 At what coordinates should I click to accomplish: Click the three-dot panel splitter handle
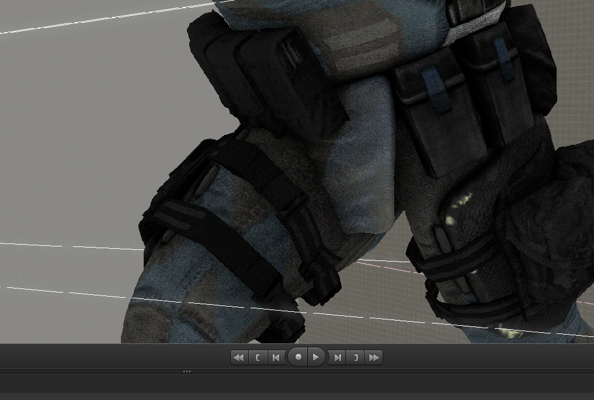[187, 371]
